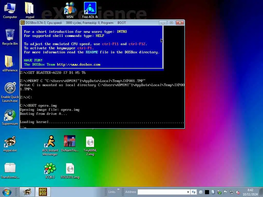Click the README word in DOSBox banner

coord(92,52)
